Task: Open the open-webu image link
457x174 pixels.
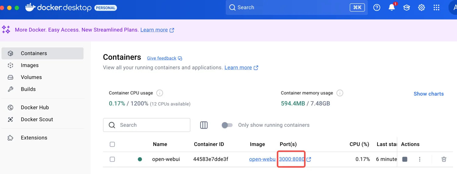Action: pos(262,159)
